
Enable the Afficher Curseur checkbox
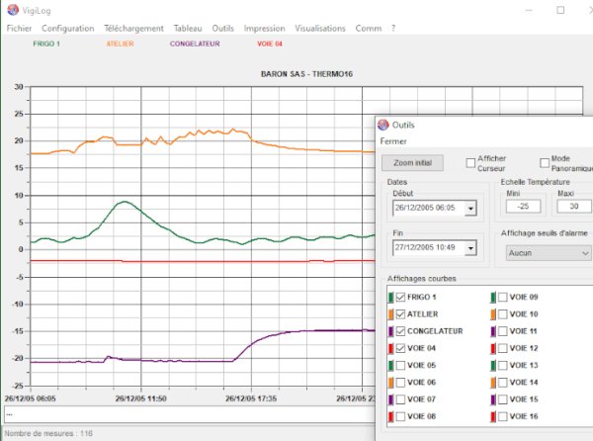tap(470, 163)
